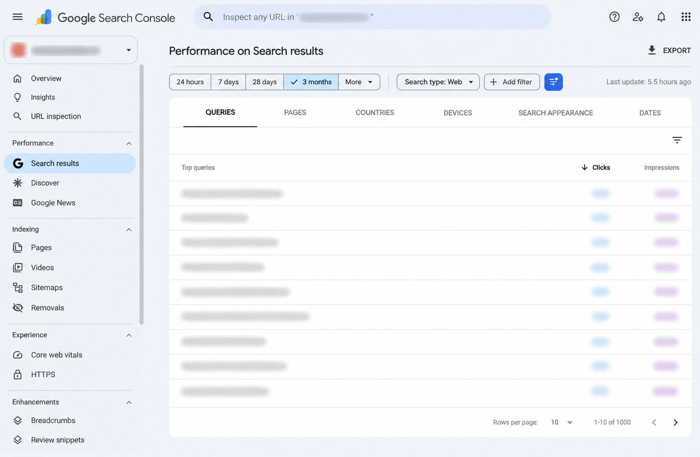Select the 7 days date range

(228, 82)
